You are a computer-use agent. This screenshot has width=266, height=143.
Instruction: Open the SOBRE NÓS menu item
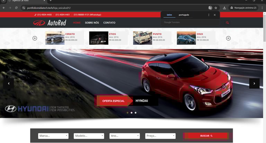[x=92, y=23]
